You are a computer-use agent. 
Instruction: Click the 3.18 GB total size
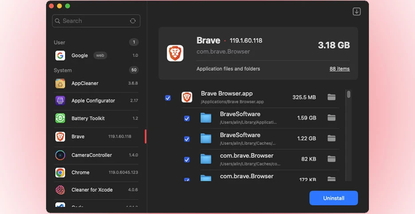334,45
